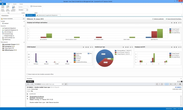The width and height of the screenshot is (183, 110).
Task: Refresh the preview record
Action: [x=66, y=84]
